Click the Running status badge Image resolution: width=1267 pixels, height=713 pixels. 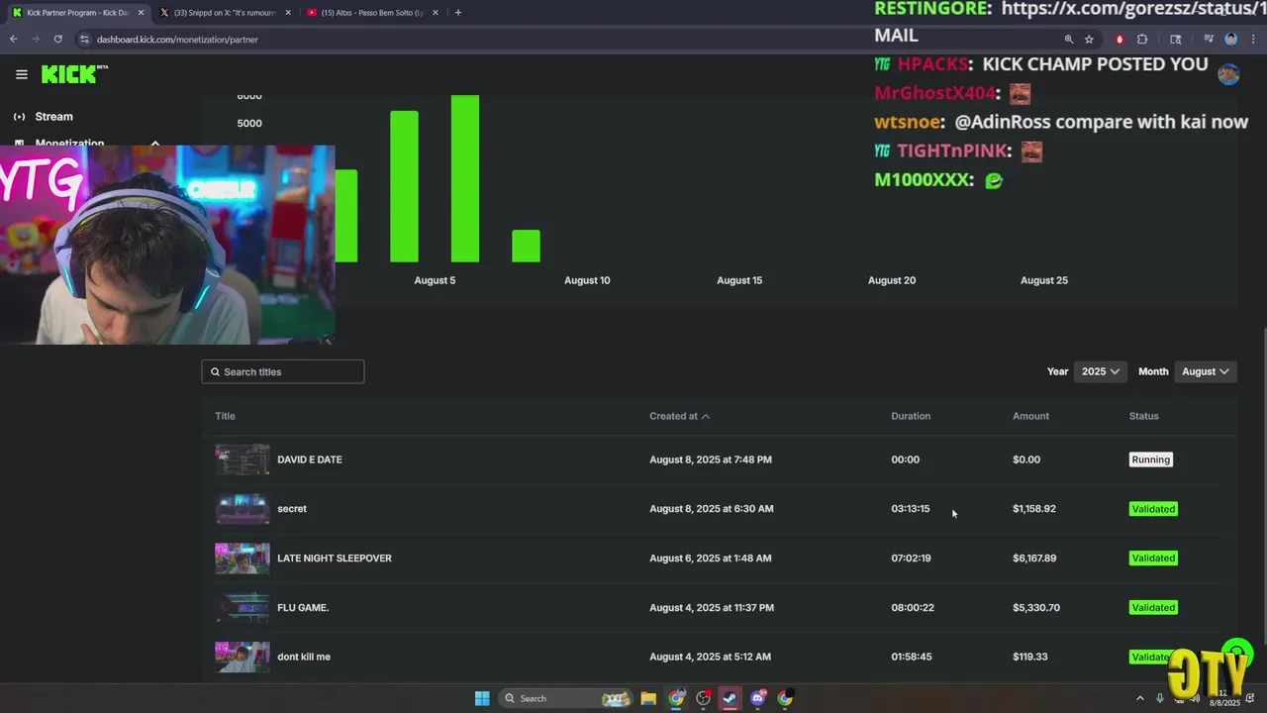click(1150, 459)
